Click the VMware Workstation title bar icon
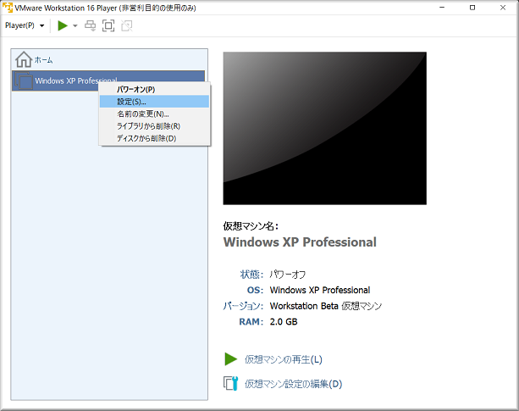519x411 pixels. [8, 8]
